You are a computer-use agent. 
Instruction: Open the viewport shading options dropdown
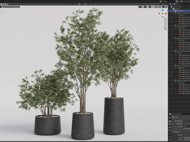tap(163, 7)
